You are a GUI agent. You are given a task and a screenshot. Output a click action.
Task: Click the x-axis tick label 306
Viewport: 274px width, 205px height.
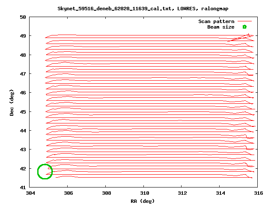coord(68,193)
